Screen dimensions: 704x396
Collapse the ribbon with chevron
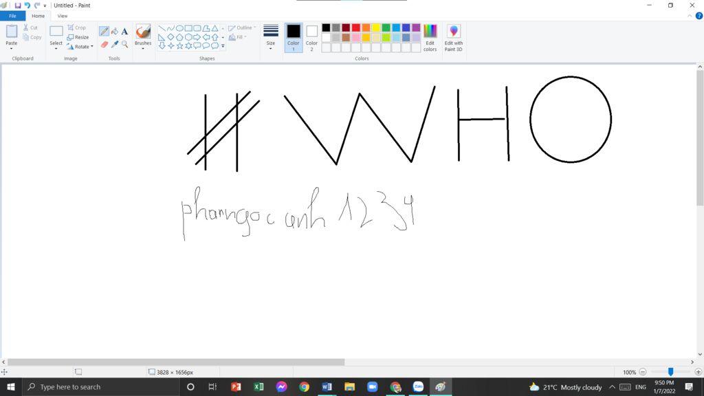click(690, 16)
